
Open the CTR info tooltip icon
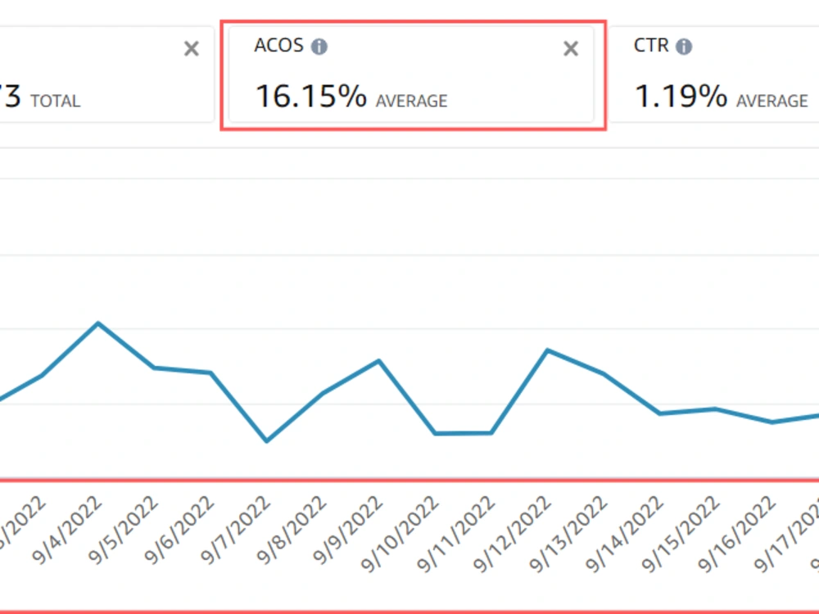point(684,47)
